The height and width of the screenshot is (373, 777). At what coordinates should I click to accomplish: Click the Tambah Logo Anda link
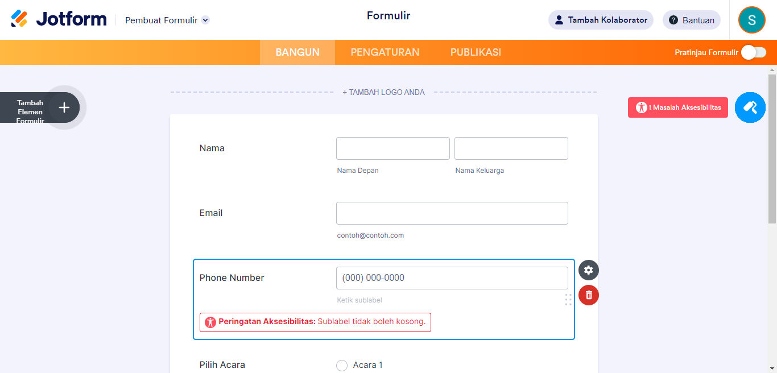[x=383, y=92]
